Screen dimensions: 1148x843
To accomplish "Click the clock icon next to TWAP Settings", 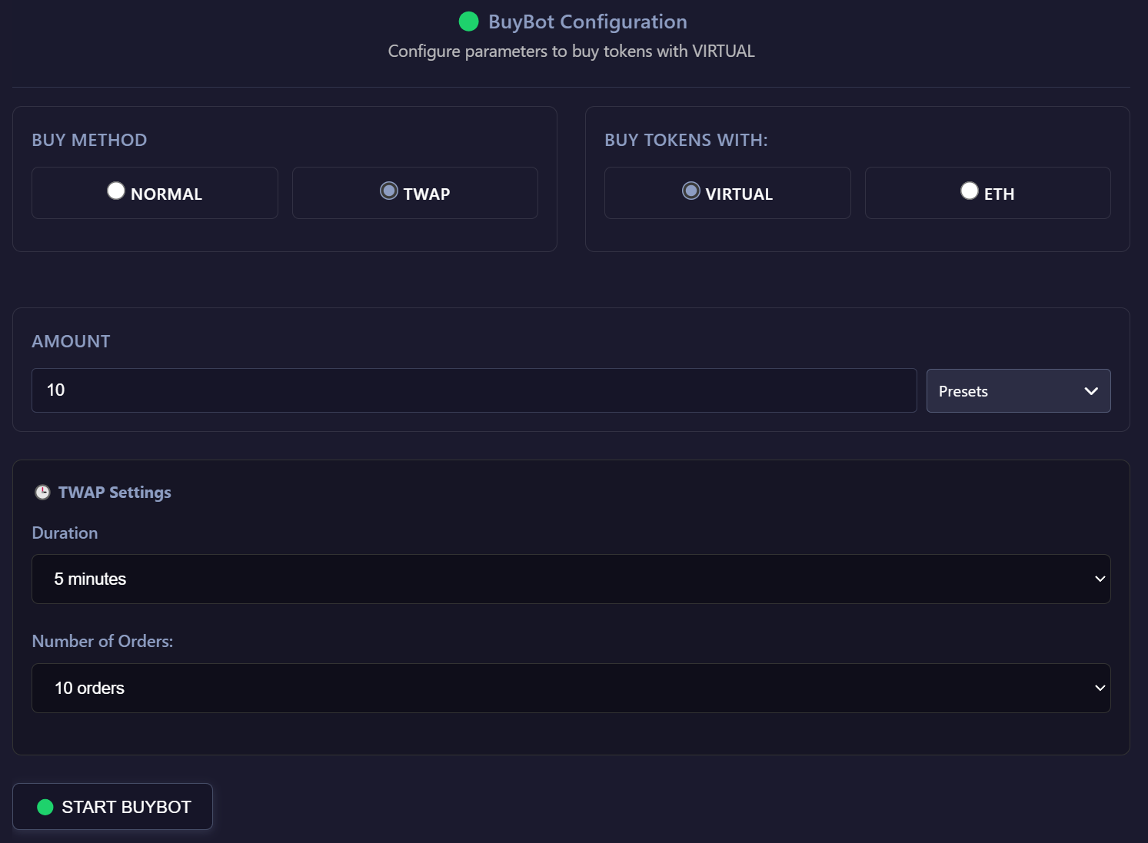I will coord(42,493).
